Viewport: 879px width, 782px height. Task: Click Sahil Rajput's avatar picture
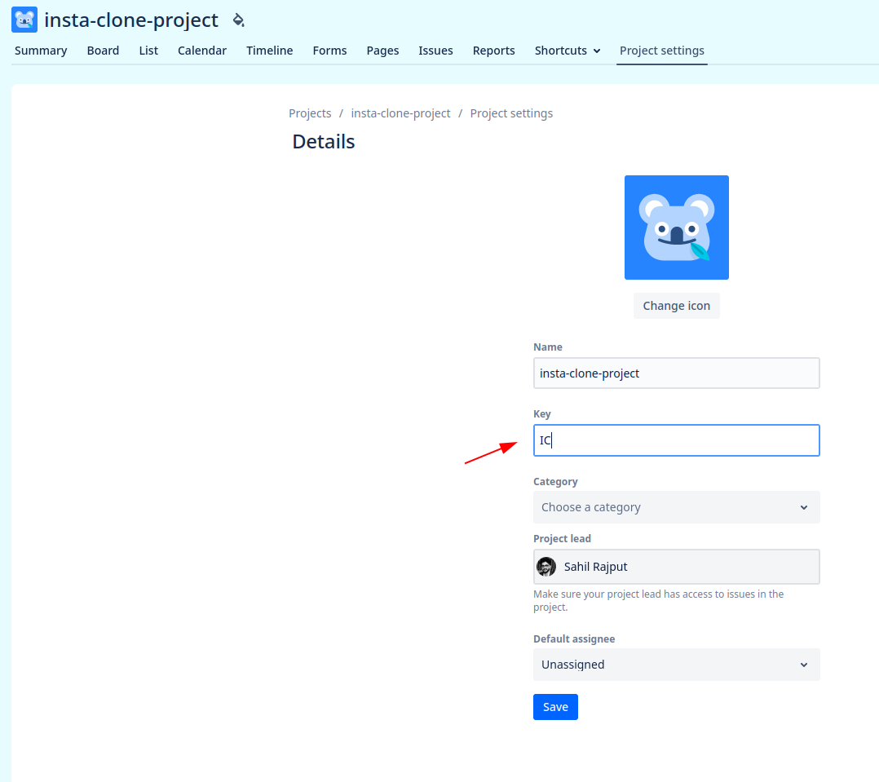(x=546, y=567)
